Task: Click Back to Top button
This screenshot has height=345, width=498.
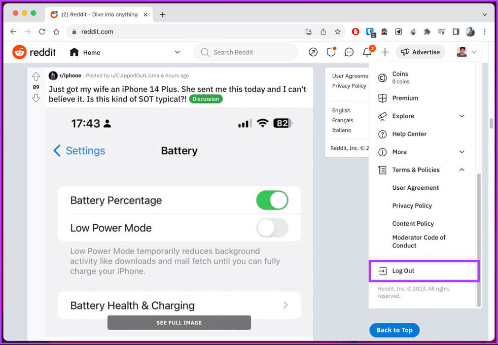Action: [x=394, y=330]
